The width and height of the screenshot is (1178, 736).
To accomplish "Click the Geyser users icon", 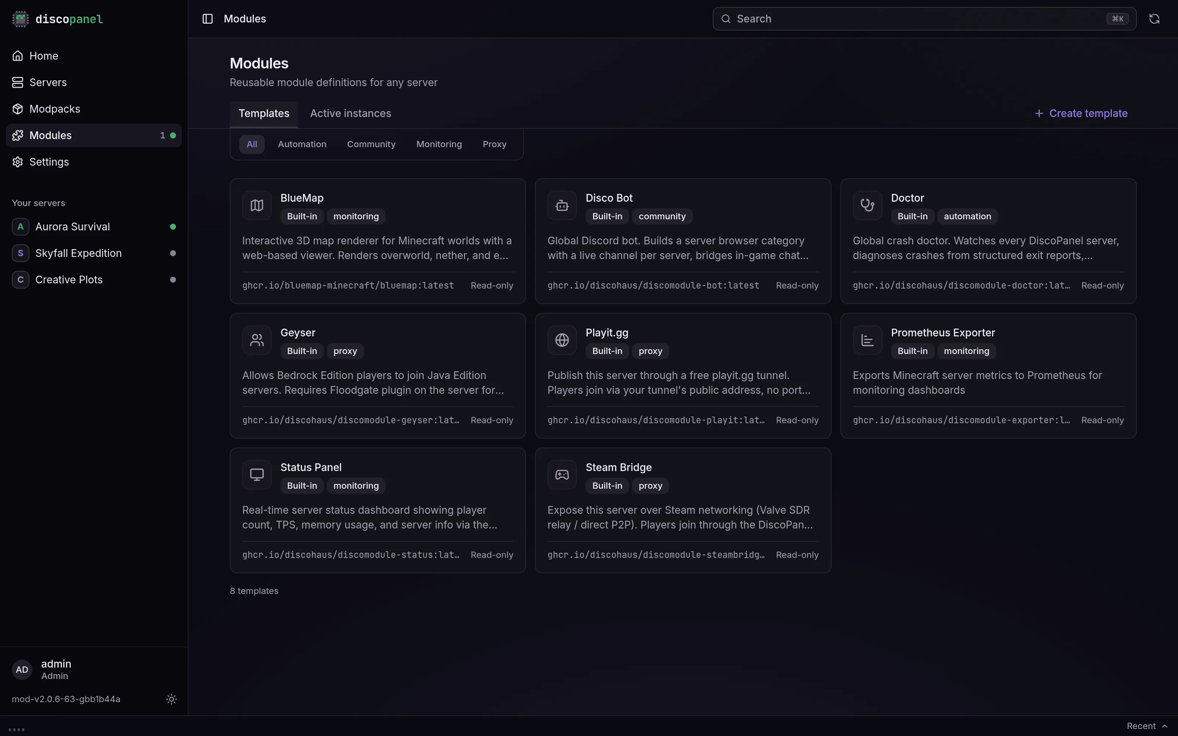I will [257, 340].
